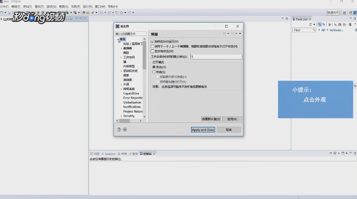Open the 编辑(E) menu

coord(16,6)
